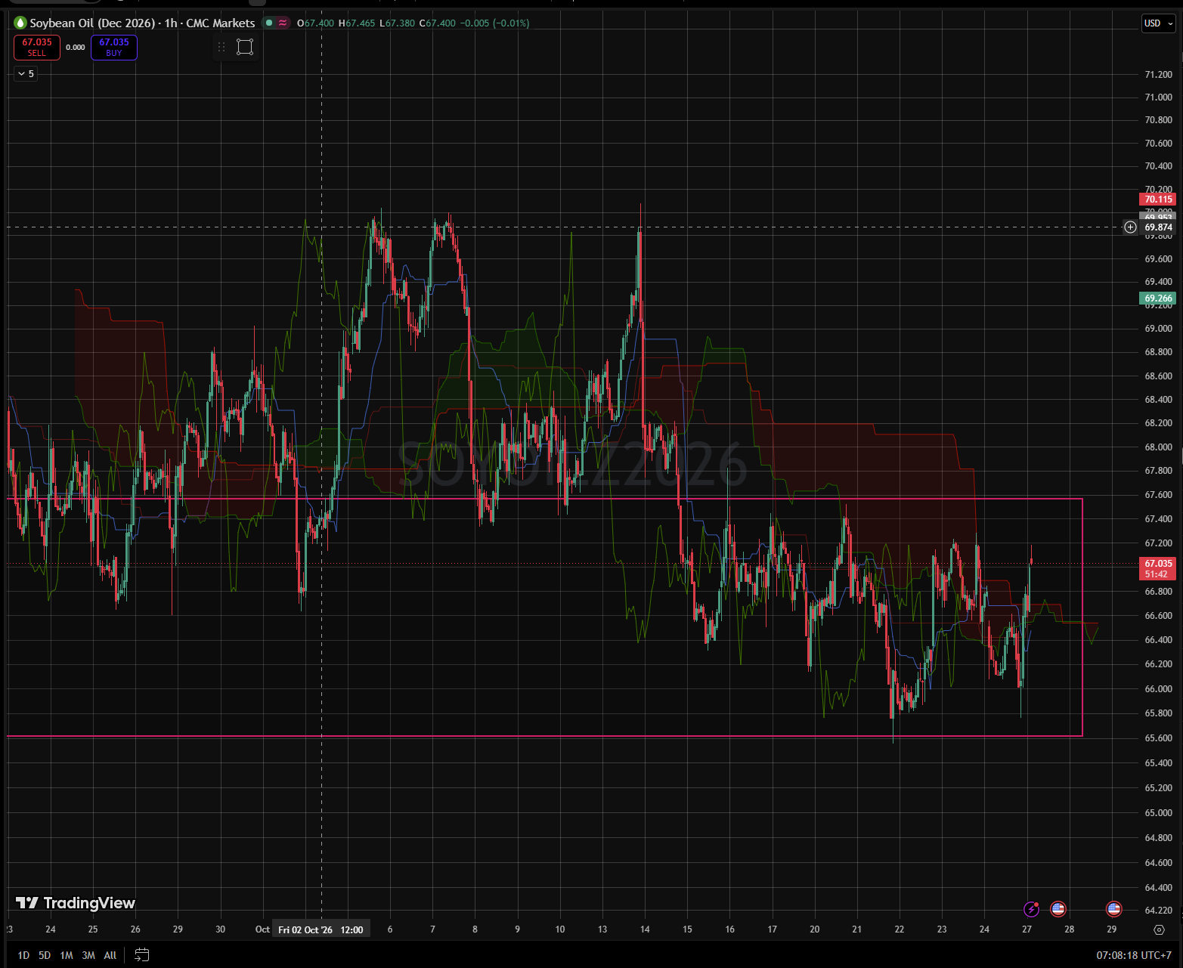Click the close value C67.400 in legend
Image resolution: width=1183 pixels, height=968 pixels.
coord(438,23)
